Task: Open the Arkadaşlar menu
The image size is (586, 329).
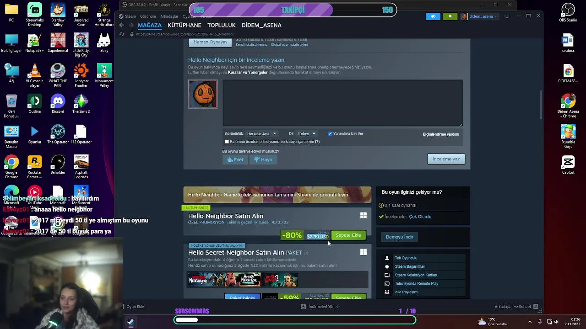Action: click(x=169, y=16)
